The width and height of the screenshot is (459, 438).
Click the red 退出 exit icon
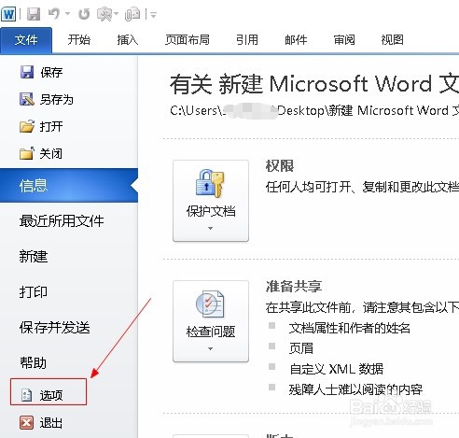point(27,423)
